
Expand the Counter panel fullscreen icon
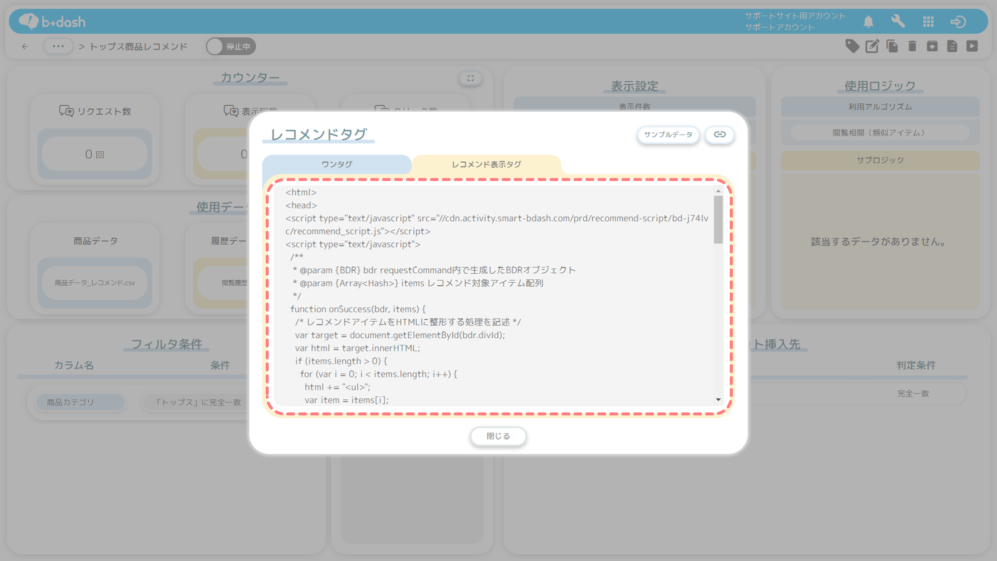pos(471,78)
